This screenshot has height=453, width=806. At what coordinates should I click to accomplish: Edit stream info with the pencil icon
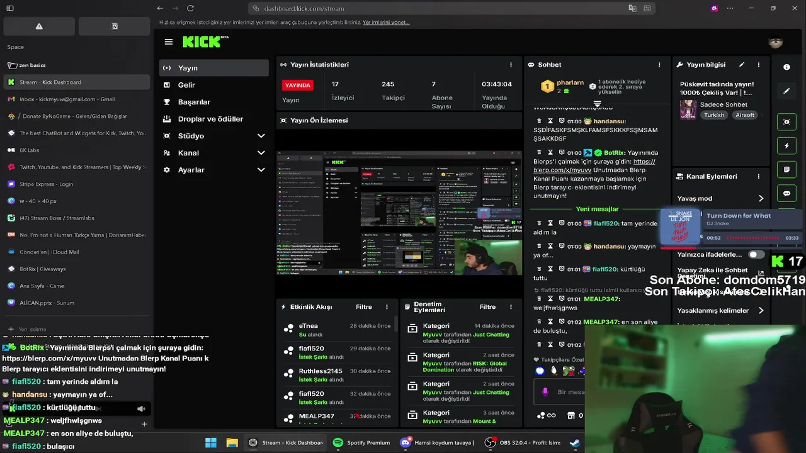[741, 64]
